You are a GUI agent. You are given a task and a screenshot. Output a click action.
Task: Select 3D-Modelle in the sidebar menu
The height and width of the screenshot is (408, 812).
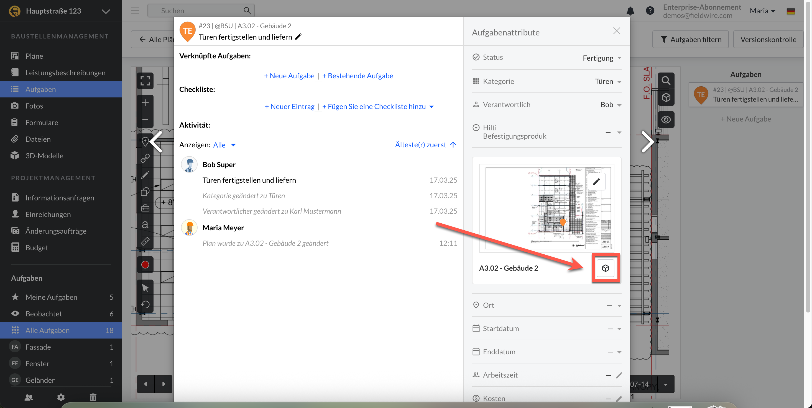[44, 156]
